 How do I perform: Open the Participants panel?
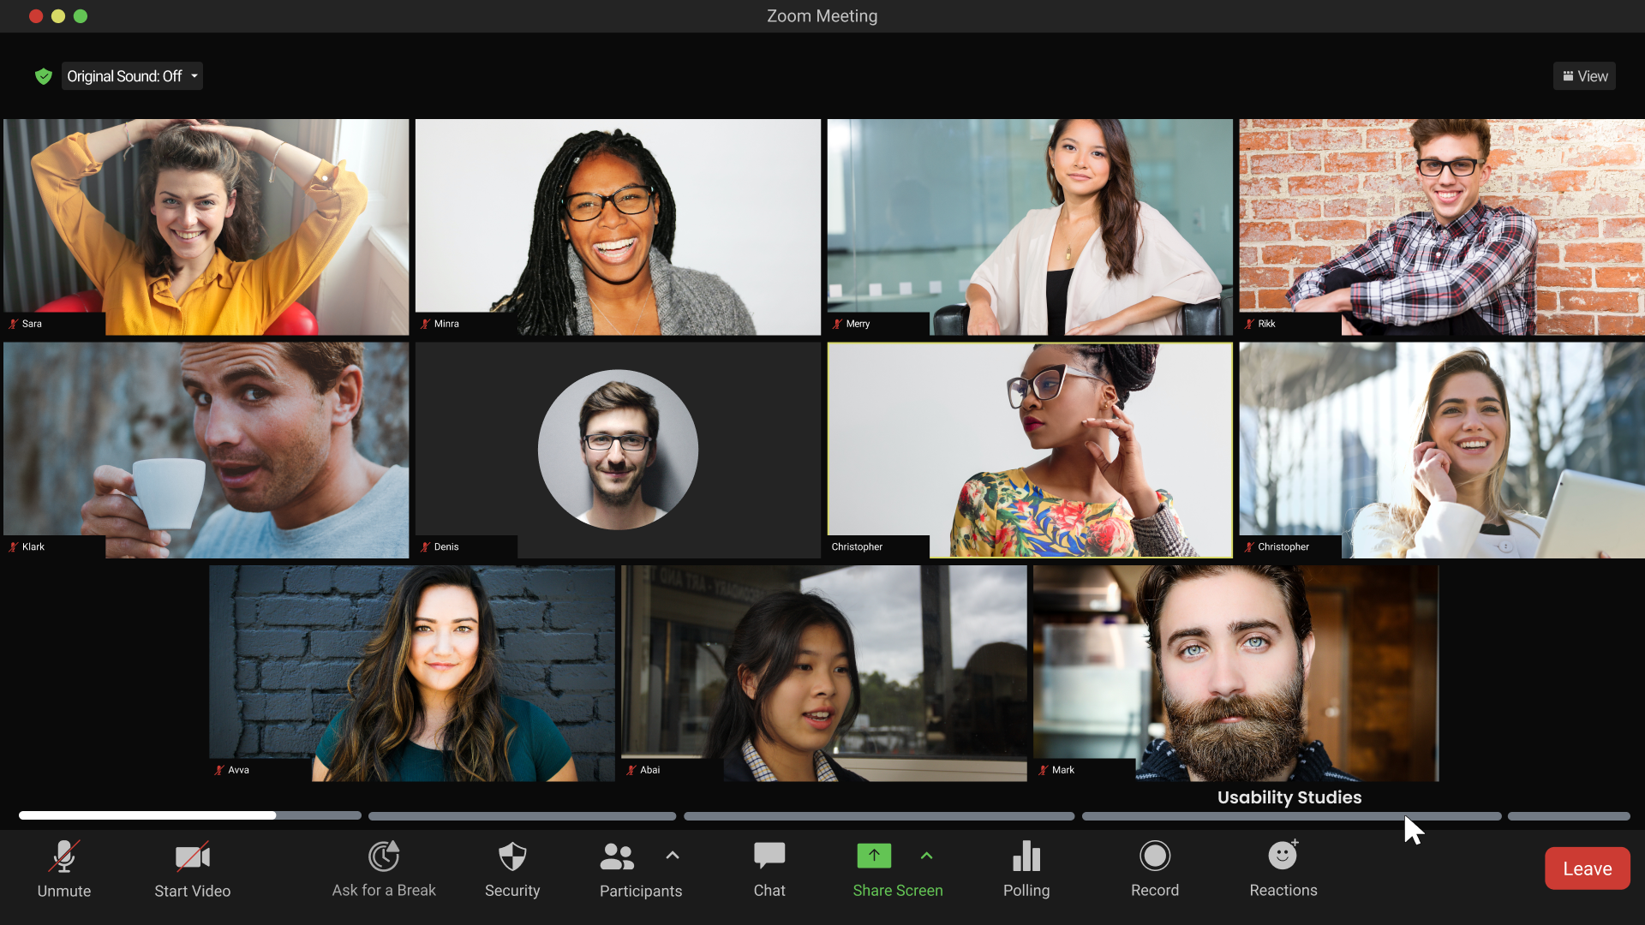point(617,856)
